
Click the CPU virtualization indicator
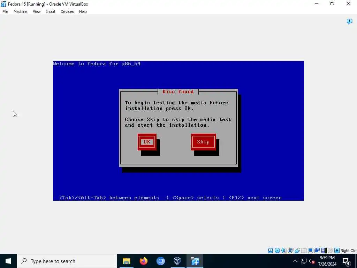click(x=324, y=251)
